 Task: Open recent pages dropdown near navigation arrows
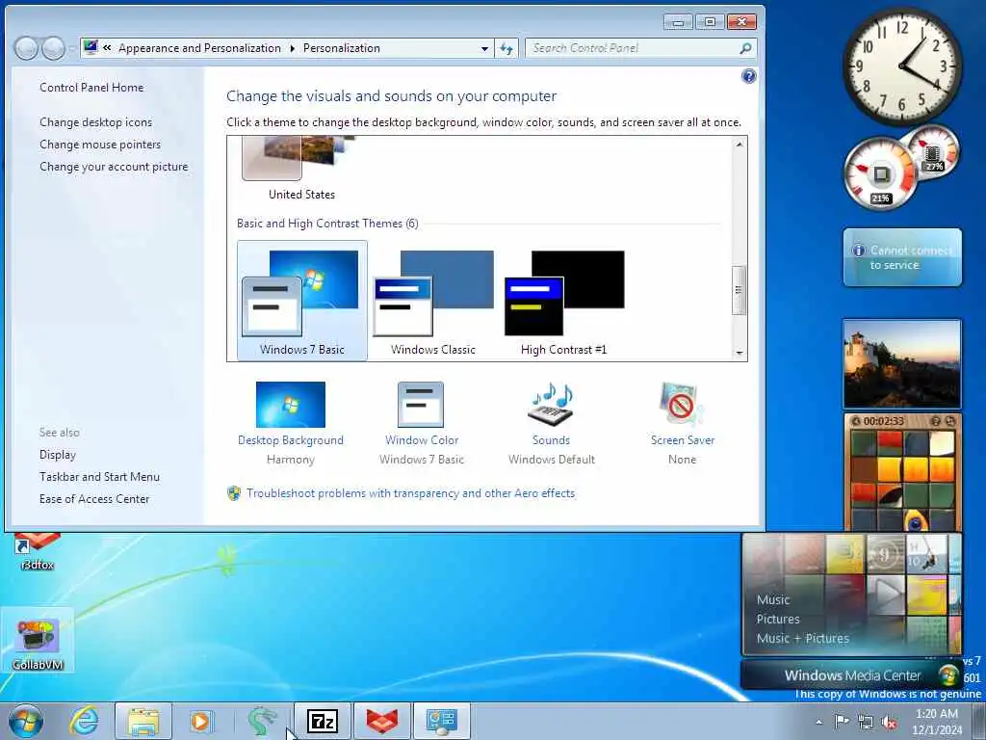point(71,49)
